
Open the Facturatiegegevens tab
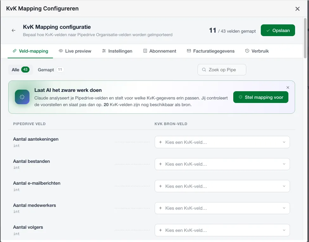coord(210,51)
